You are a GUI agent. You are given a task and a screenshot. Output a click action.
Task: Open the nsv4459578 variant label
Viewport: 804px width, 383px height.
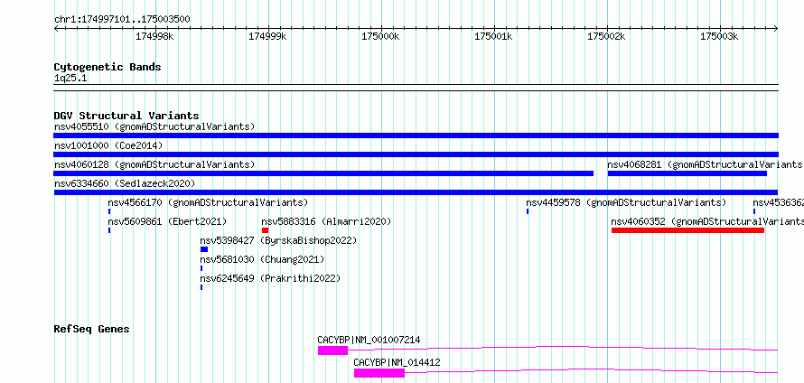[626, 202]
